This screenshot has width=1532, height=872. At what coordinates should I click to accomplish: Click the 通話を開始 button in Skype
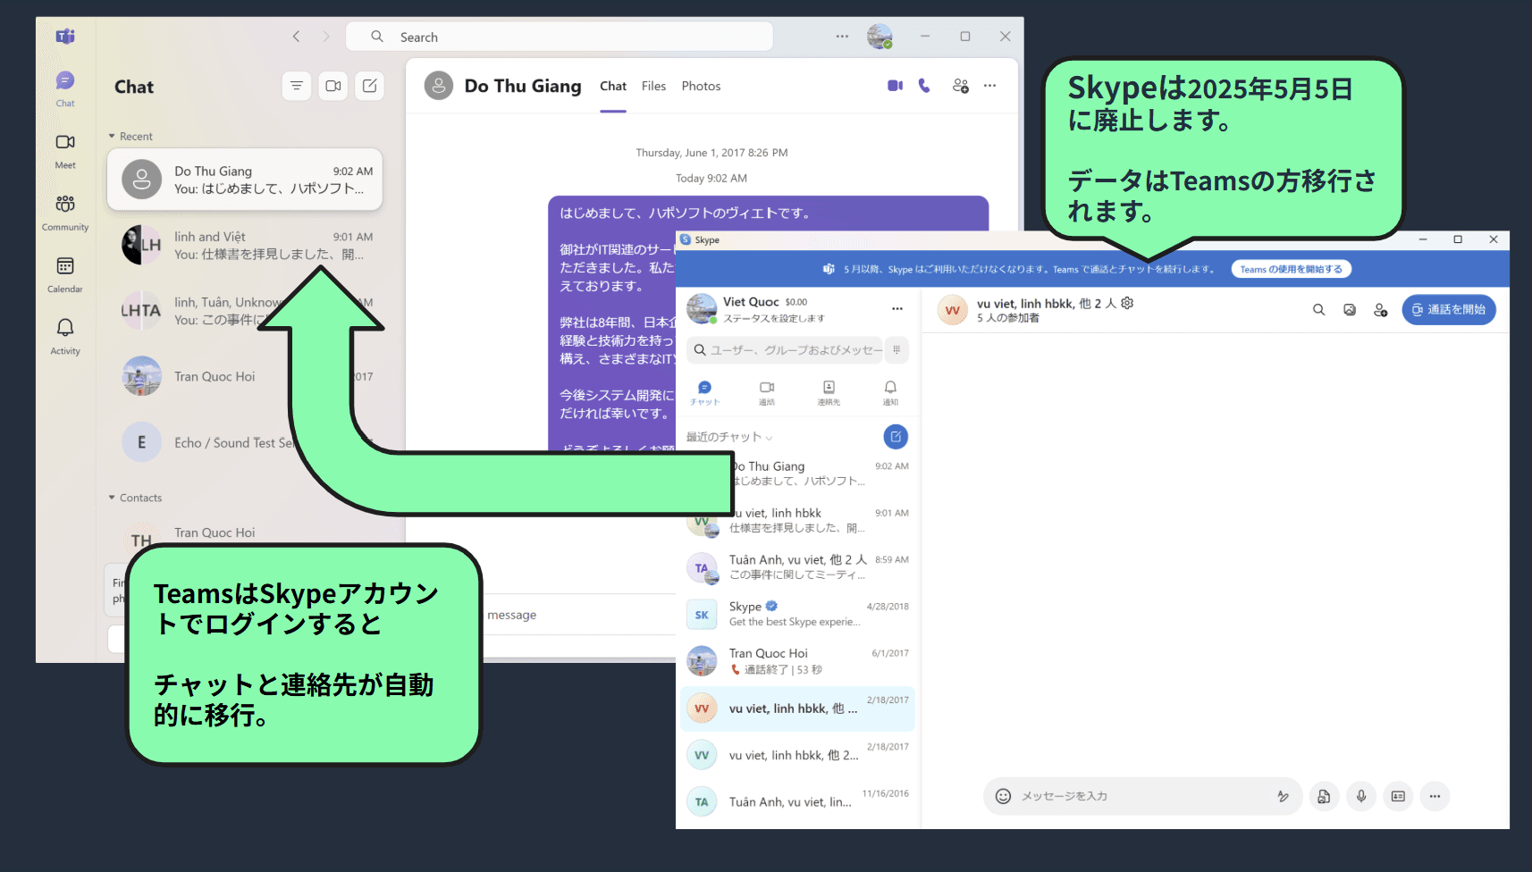1449,310
